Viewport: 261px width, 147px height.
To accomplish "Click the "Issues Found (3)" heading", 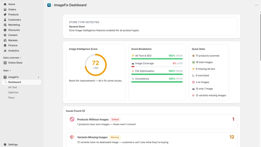I will [x=75, y=111].
